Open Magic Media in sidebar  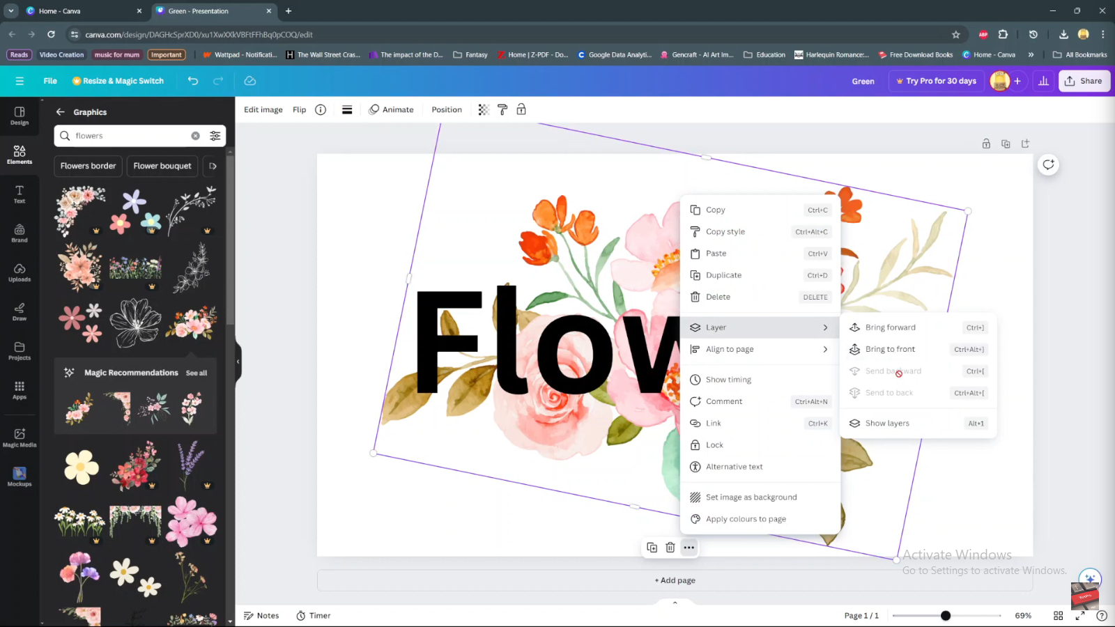(x=20, y=438)
